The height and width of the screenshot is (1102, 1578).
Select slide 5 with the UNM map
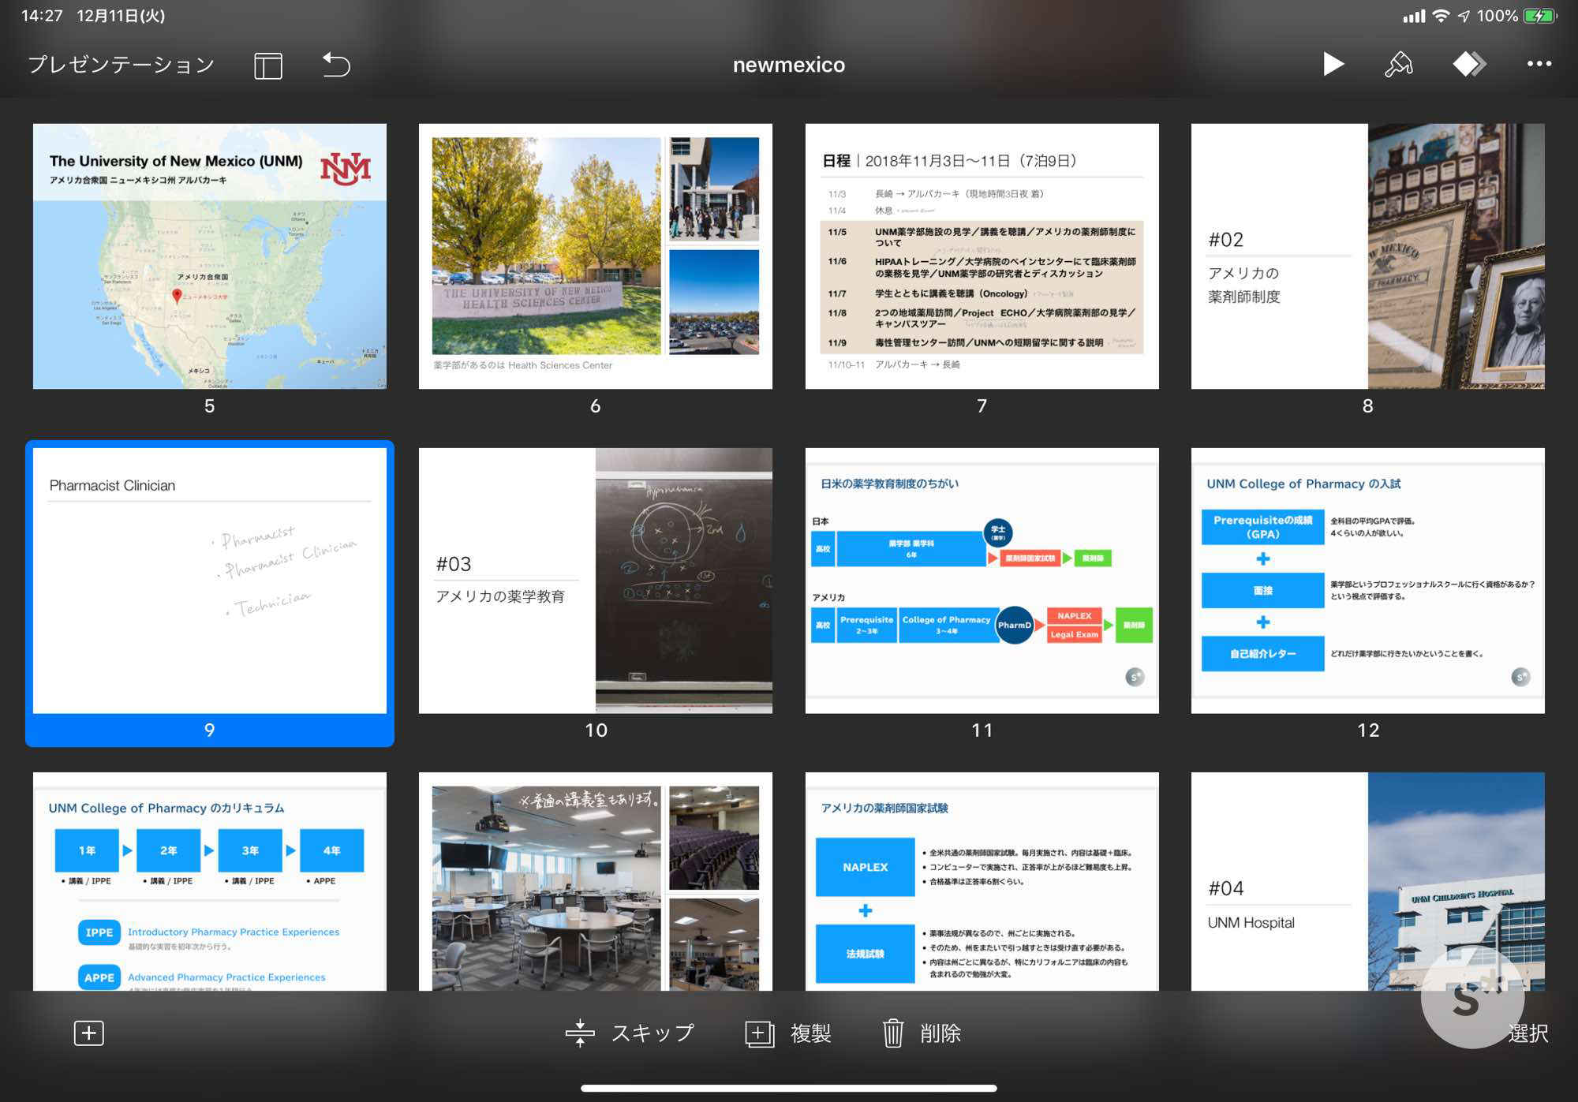click(209, 256)
